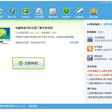This screenshot has height=112, width=112.
Task: Click the 文件保险柜 title text
Action: pos(99,38)
